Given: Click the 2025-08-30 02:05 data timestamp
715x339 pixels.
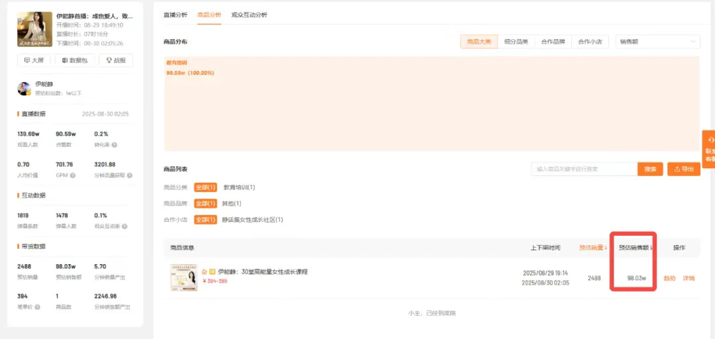Looking at the screenshot, I should [x=105, y=114].
